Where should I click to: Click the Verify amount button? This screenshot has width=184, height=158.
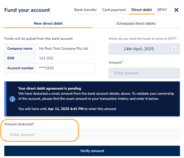(92, 151)
